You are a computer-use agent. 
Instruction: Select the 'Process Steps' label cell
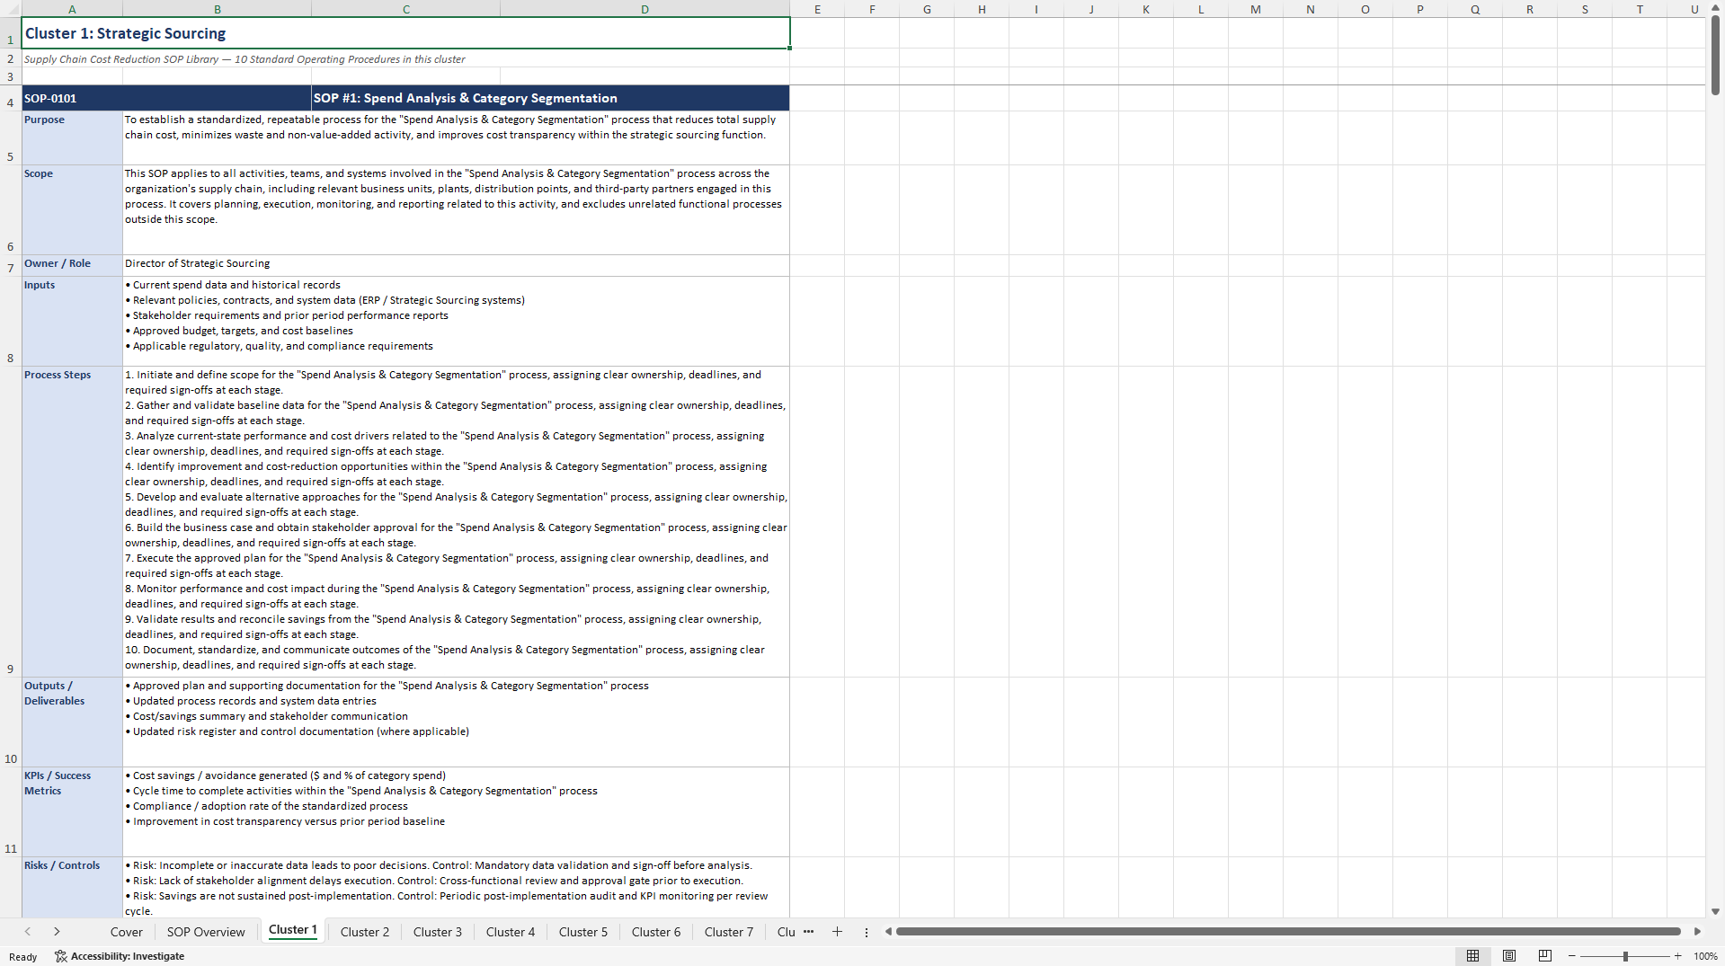(72, 521)
